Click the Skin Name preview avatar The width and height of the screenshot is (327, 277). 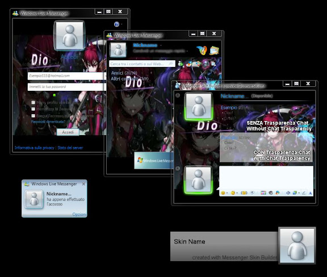(297, 245)
